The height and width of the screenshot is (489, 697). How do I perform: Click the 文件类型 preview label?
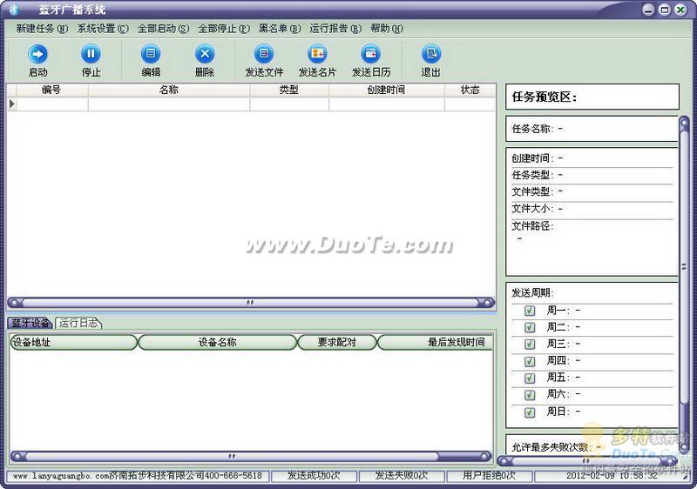[x=532, y=192]
